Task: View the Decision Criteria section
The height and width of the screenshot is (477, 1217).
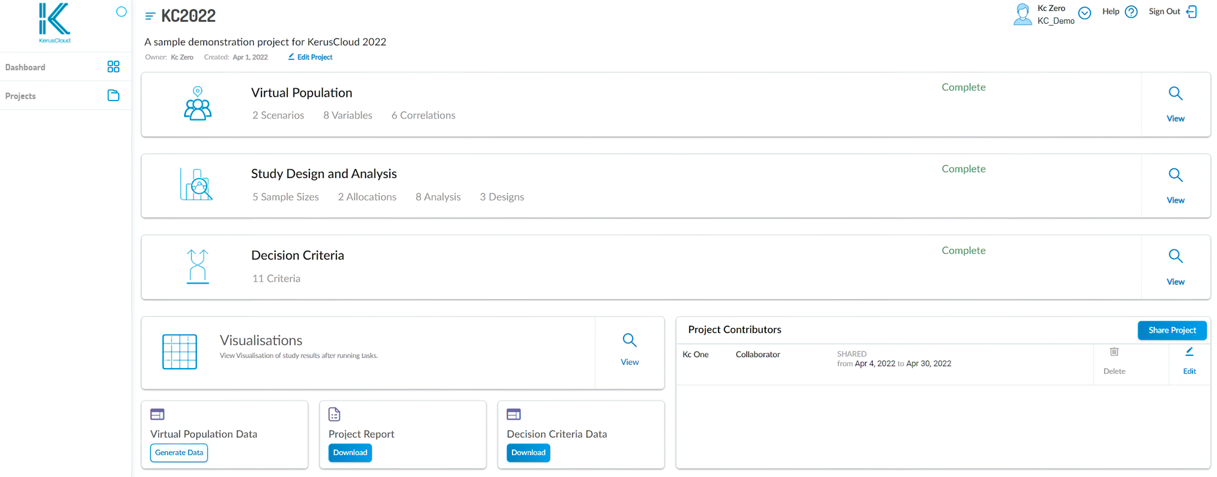Action: point(1176,282)
